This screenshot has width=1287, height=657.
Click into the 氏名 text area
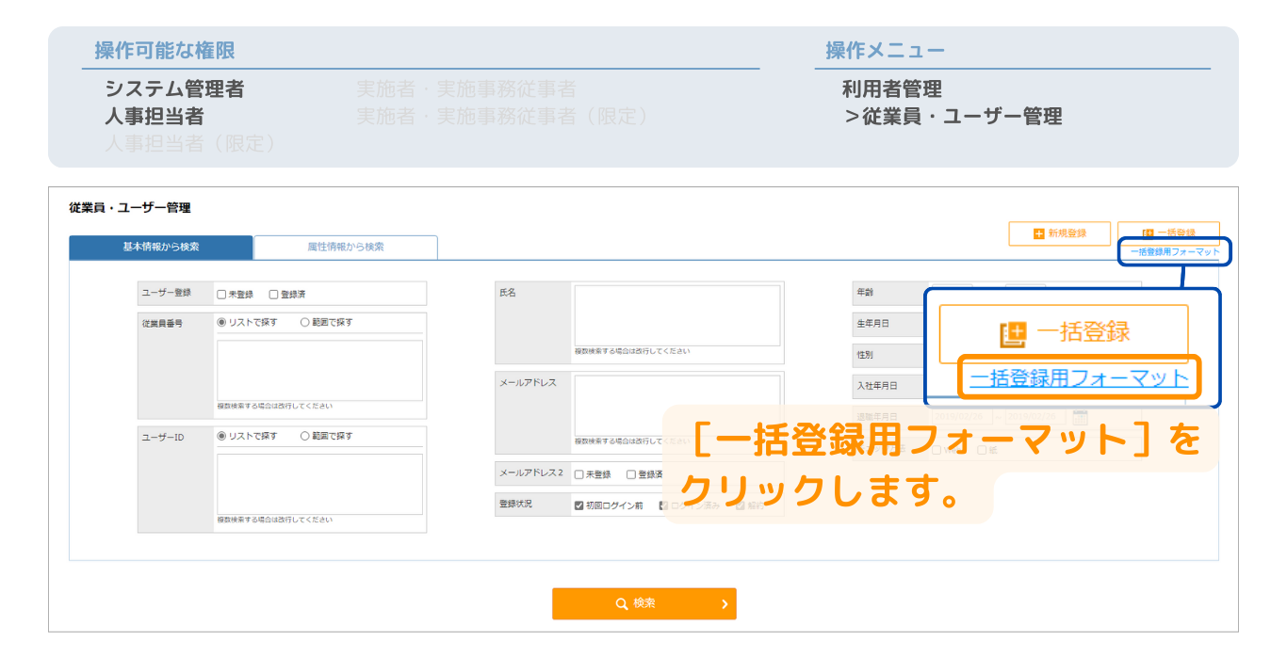click(676, 315)
